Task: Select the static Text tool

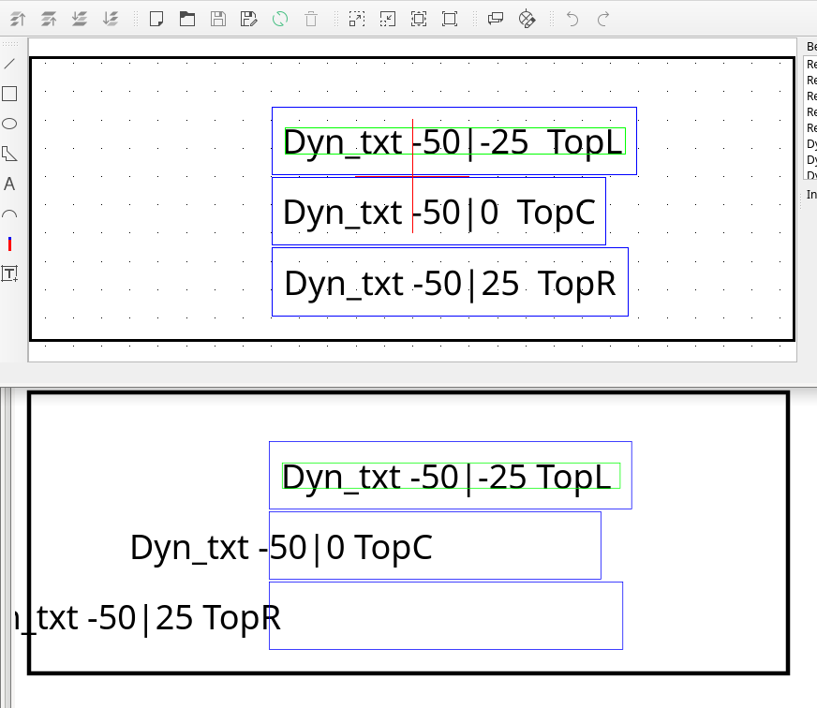Action: pos(9,184)
